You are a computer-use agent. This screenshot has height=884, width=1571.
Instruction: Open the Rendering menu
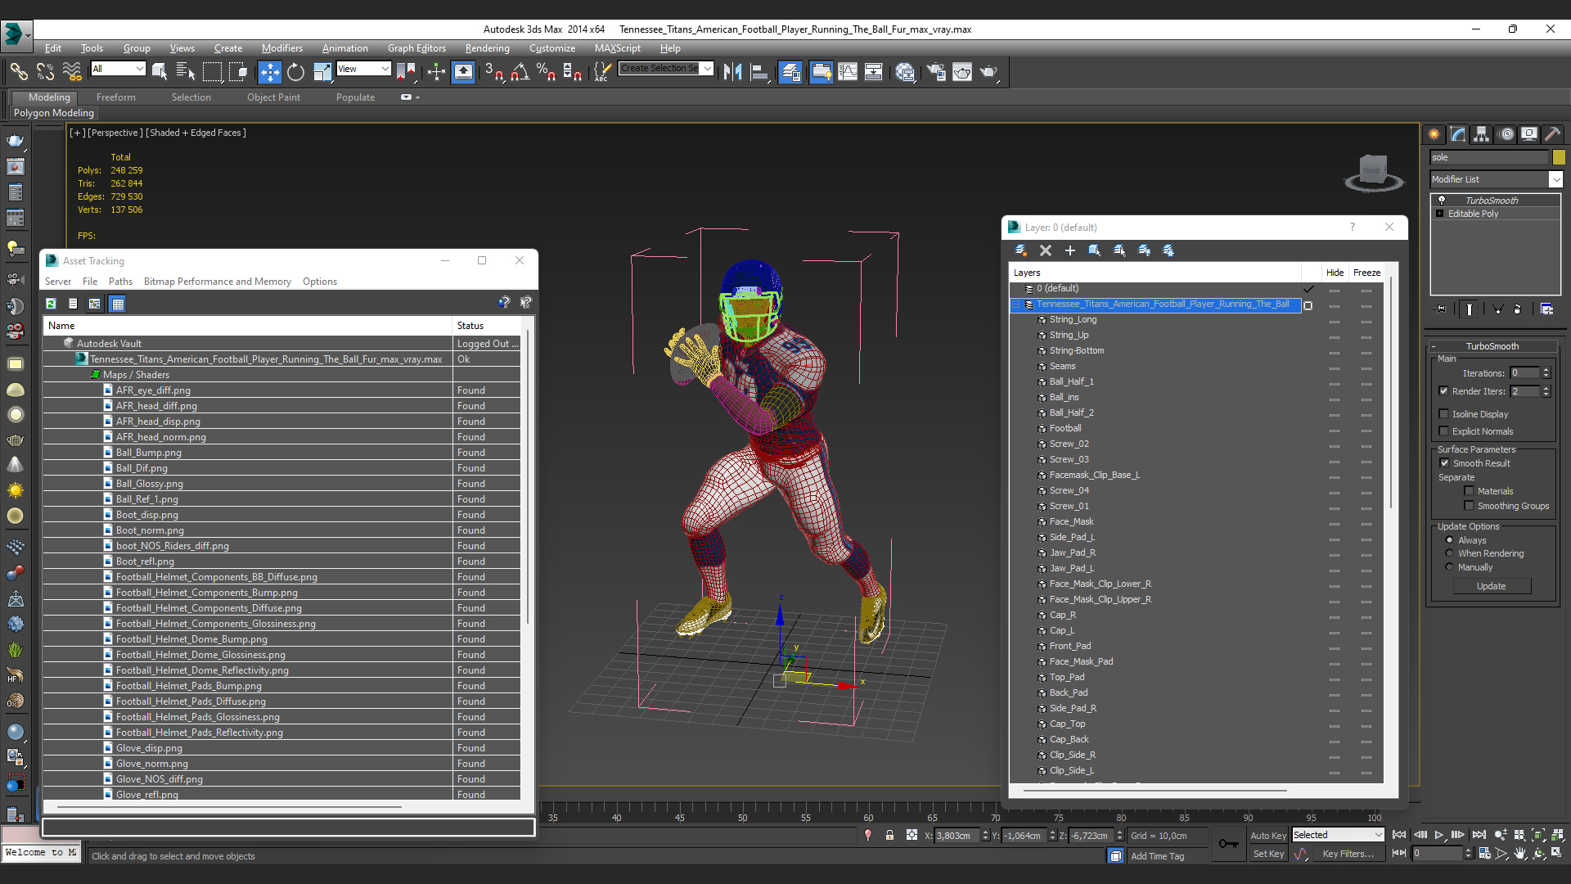[487, 48]
